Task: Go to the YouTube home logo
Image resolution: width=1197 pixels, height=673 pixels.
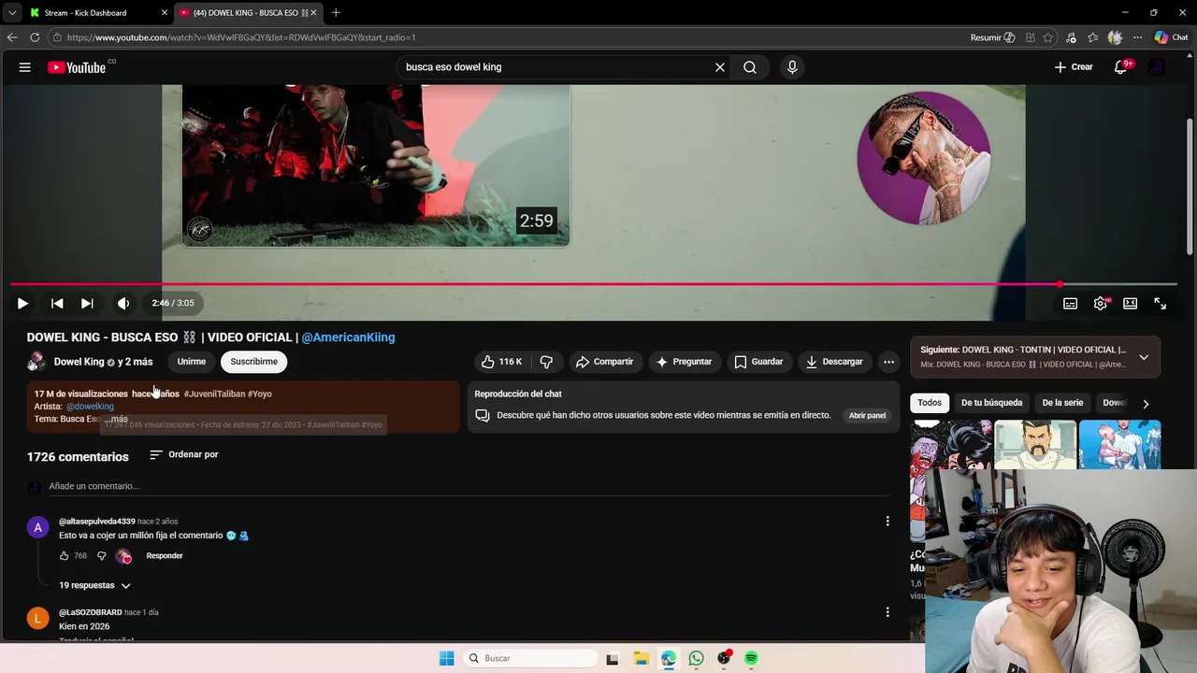Action: [x=77, y=67]
